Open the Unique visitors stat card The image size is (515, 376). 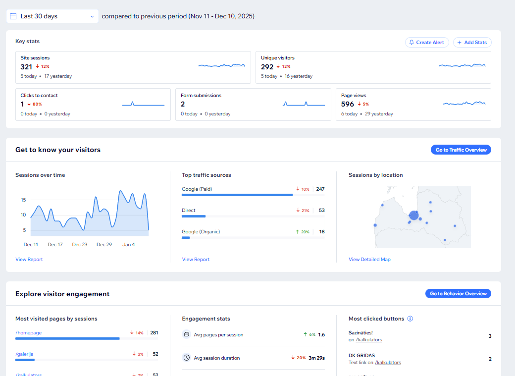pyautogui.click(x=373, y=67)
